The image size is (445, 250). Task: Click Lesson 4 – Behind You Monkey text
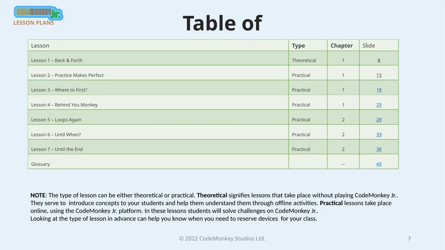click(x=64, y=105)
